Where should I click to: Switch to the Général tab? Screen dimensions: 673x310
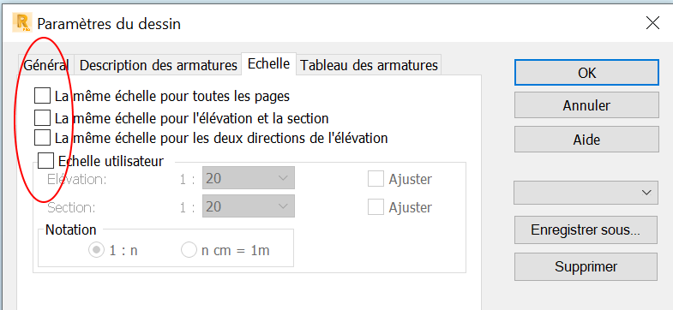click(x=46, y=65)
